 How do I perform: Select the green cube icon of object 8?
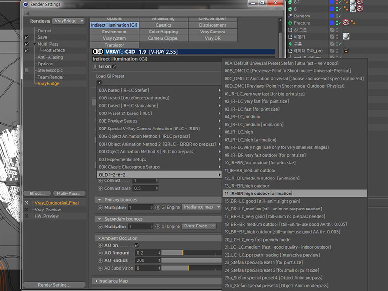pyautogui.click(x=290, y=9)
